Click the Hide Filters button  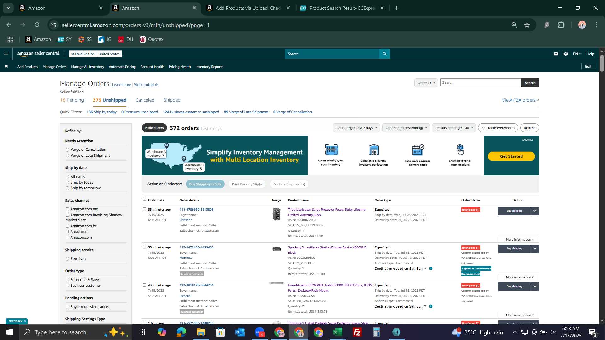click(x=154, y=128)
